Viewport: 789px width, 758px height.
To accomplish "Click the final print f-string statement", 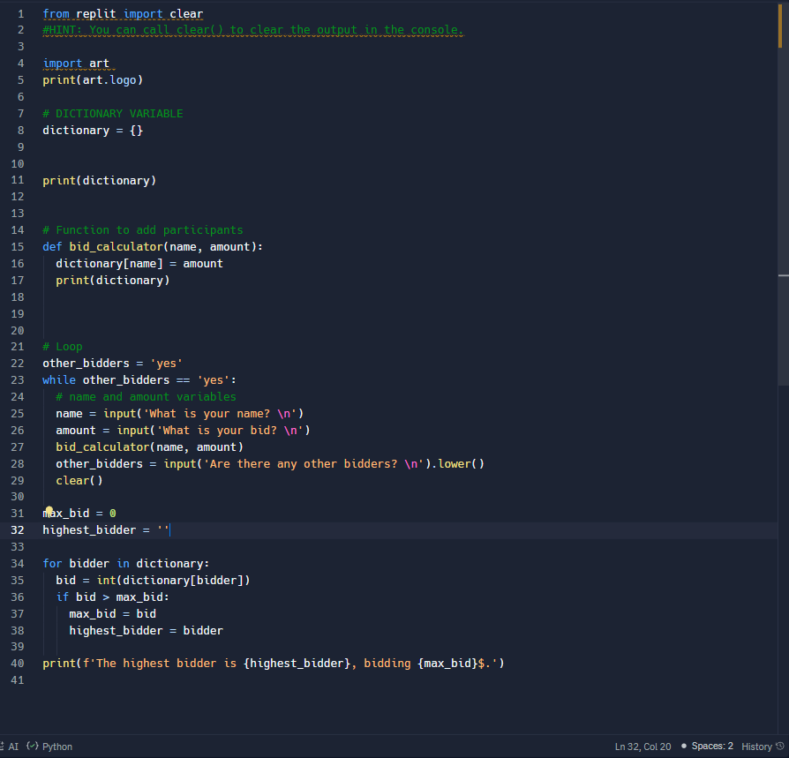I will click(x=272, y=664).
